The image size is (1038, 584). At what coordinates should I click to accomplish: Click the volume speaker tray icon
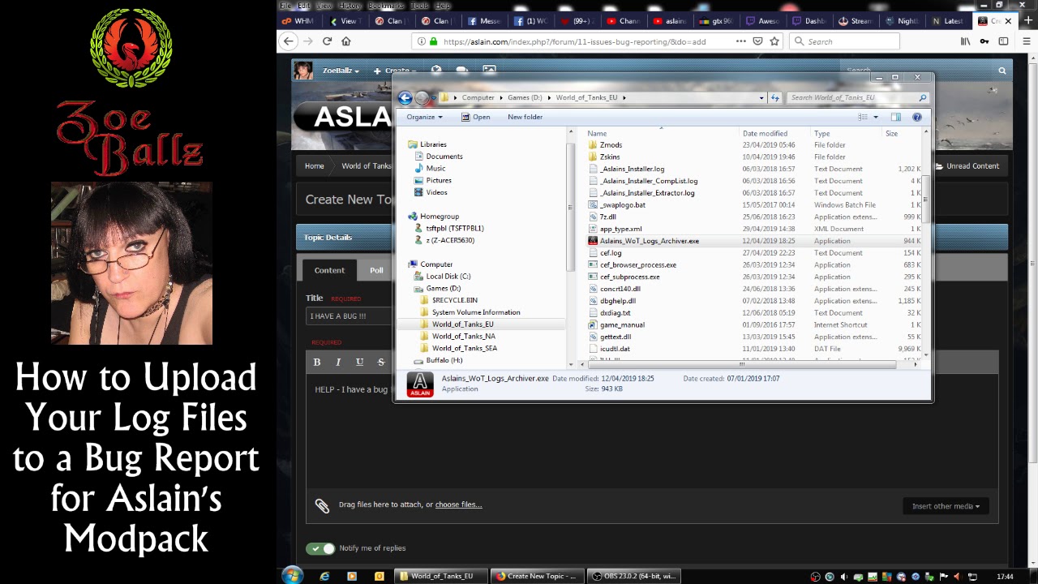pyautogui.click(x=844, y=577)
